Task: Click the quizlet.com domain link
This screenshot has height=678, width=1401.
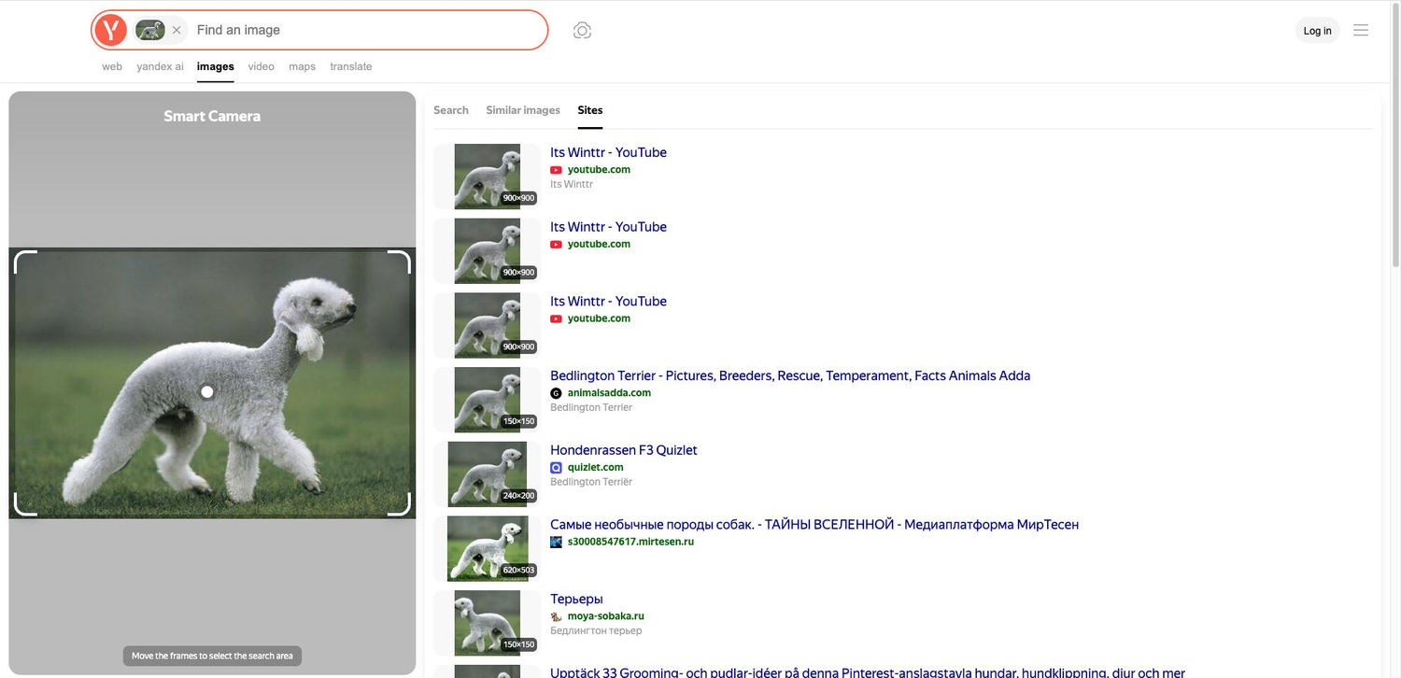Action: (595, 468)
